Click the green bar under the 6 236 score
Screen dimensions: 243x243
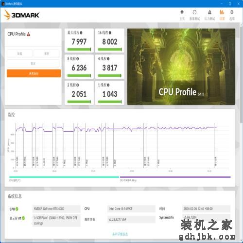click(x=79, y=75)
